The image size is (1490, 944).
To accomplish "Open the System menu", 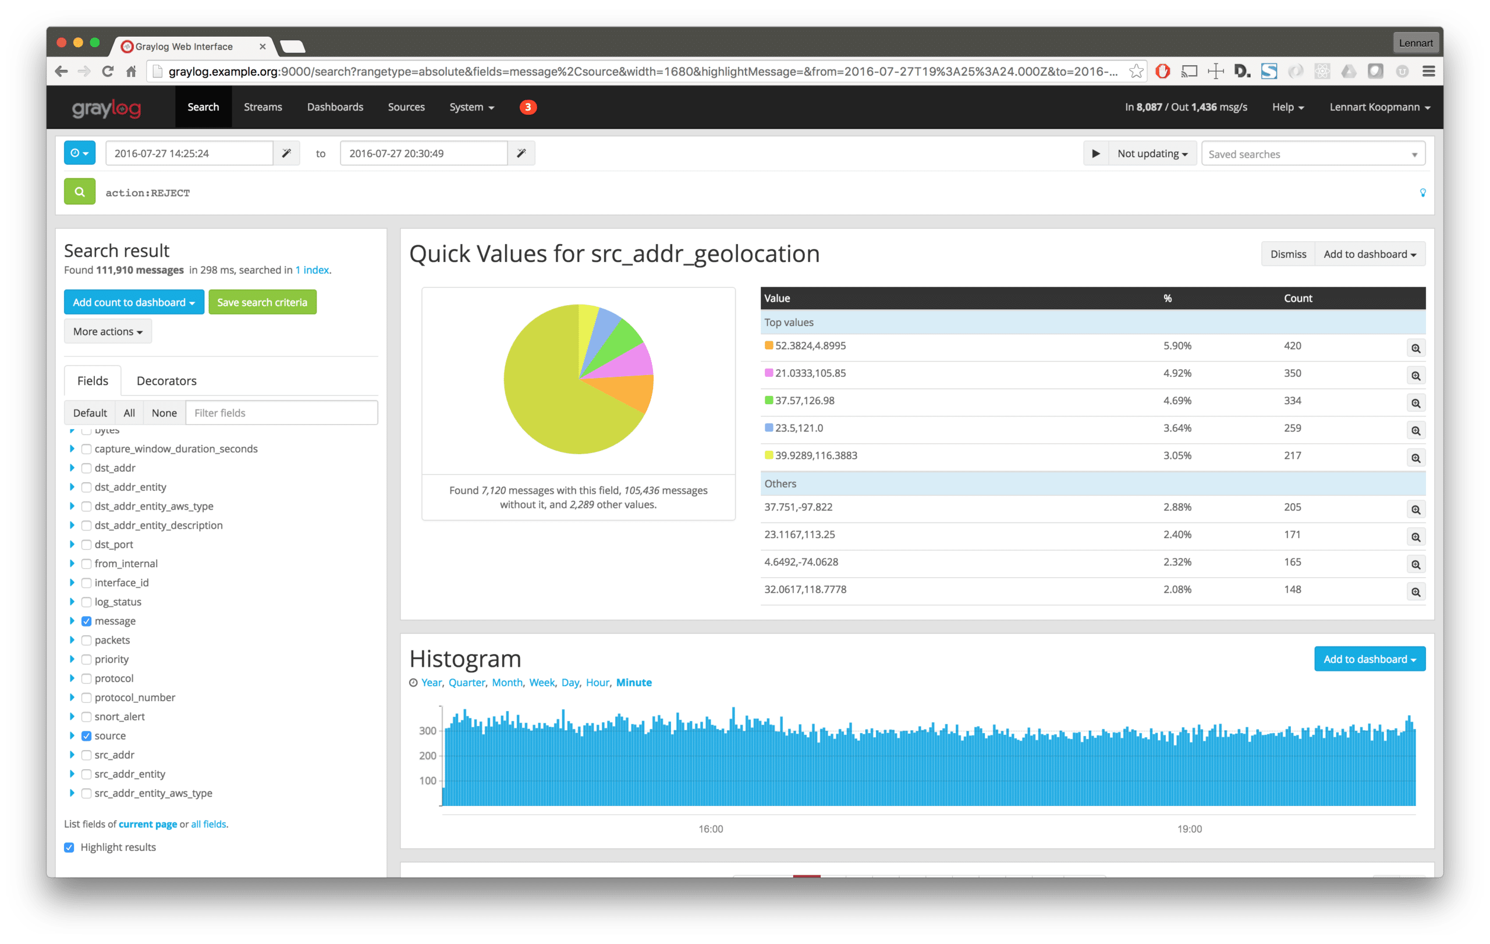I will coord(471,107).
